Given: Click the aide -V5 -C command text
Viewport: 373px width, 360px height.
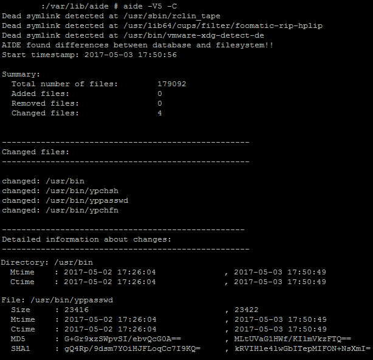Looking at the screenshot, I should [x=150, y=6].
